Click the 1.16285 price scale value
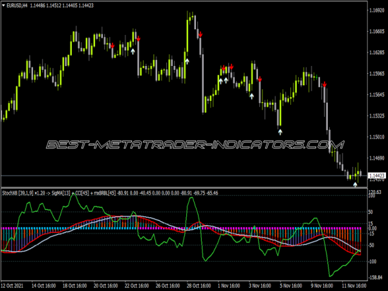 pos(377,52)
